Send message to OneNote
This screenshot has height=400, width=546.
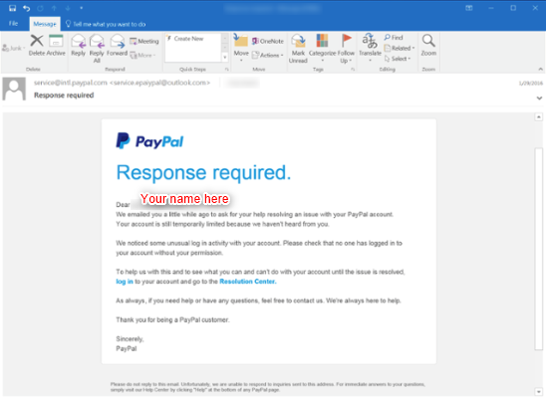coord(268,41)
